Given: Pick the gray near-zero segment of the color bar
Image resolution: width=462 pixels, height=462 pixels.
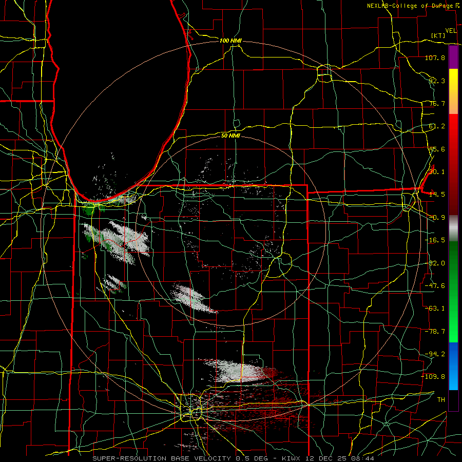Looking at the screenshot, I should (x=453, y=228).
